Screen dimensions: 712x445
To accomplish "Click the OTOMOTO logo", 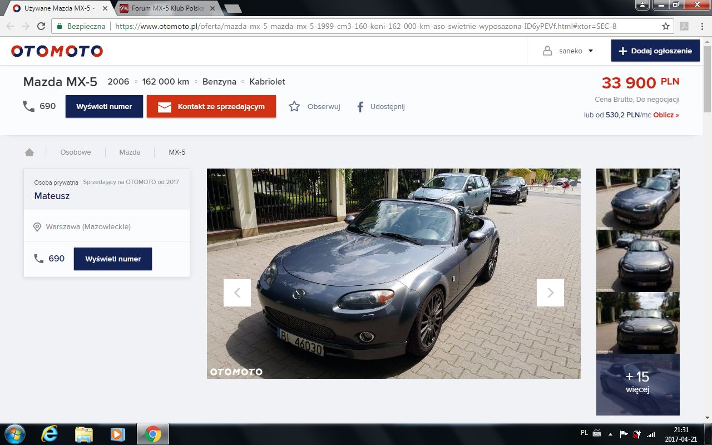I will click(x=57, y=51).
